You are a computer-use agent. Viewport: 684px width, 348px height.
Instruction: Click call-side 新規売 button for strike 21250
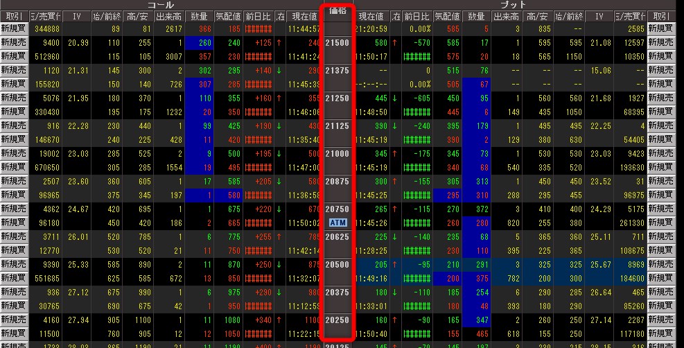pos(14,98)
